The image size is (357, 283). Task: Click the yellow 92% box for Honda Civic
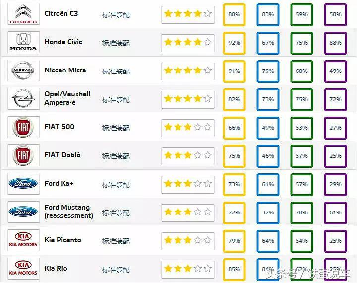234,43
